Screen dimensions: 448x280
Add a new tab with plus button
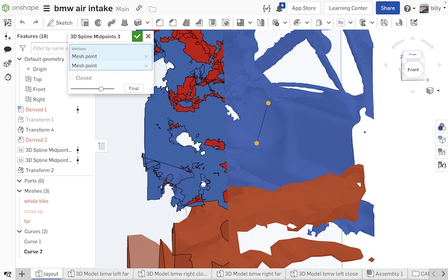point(22,274)
